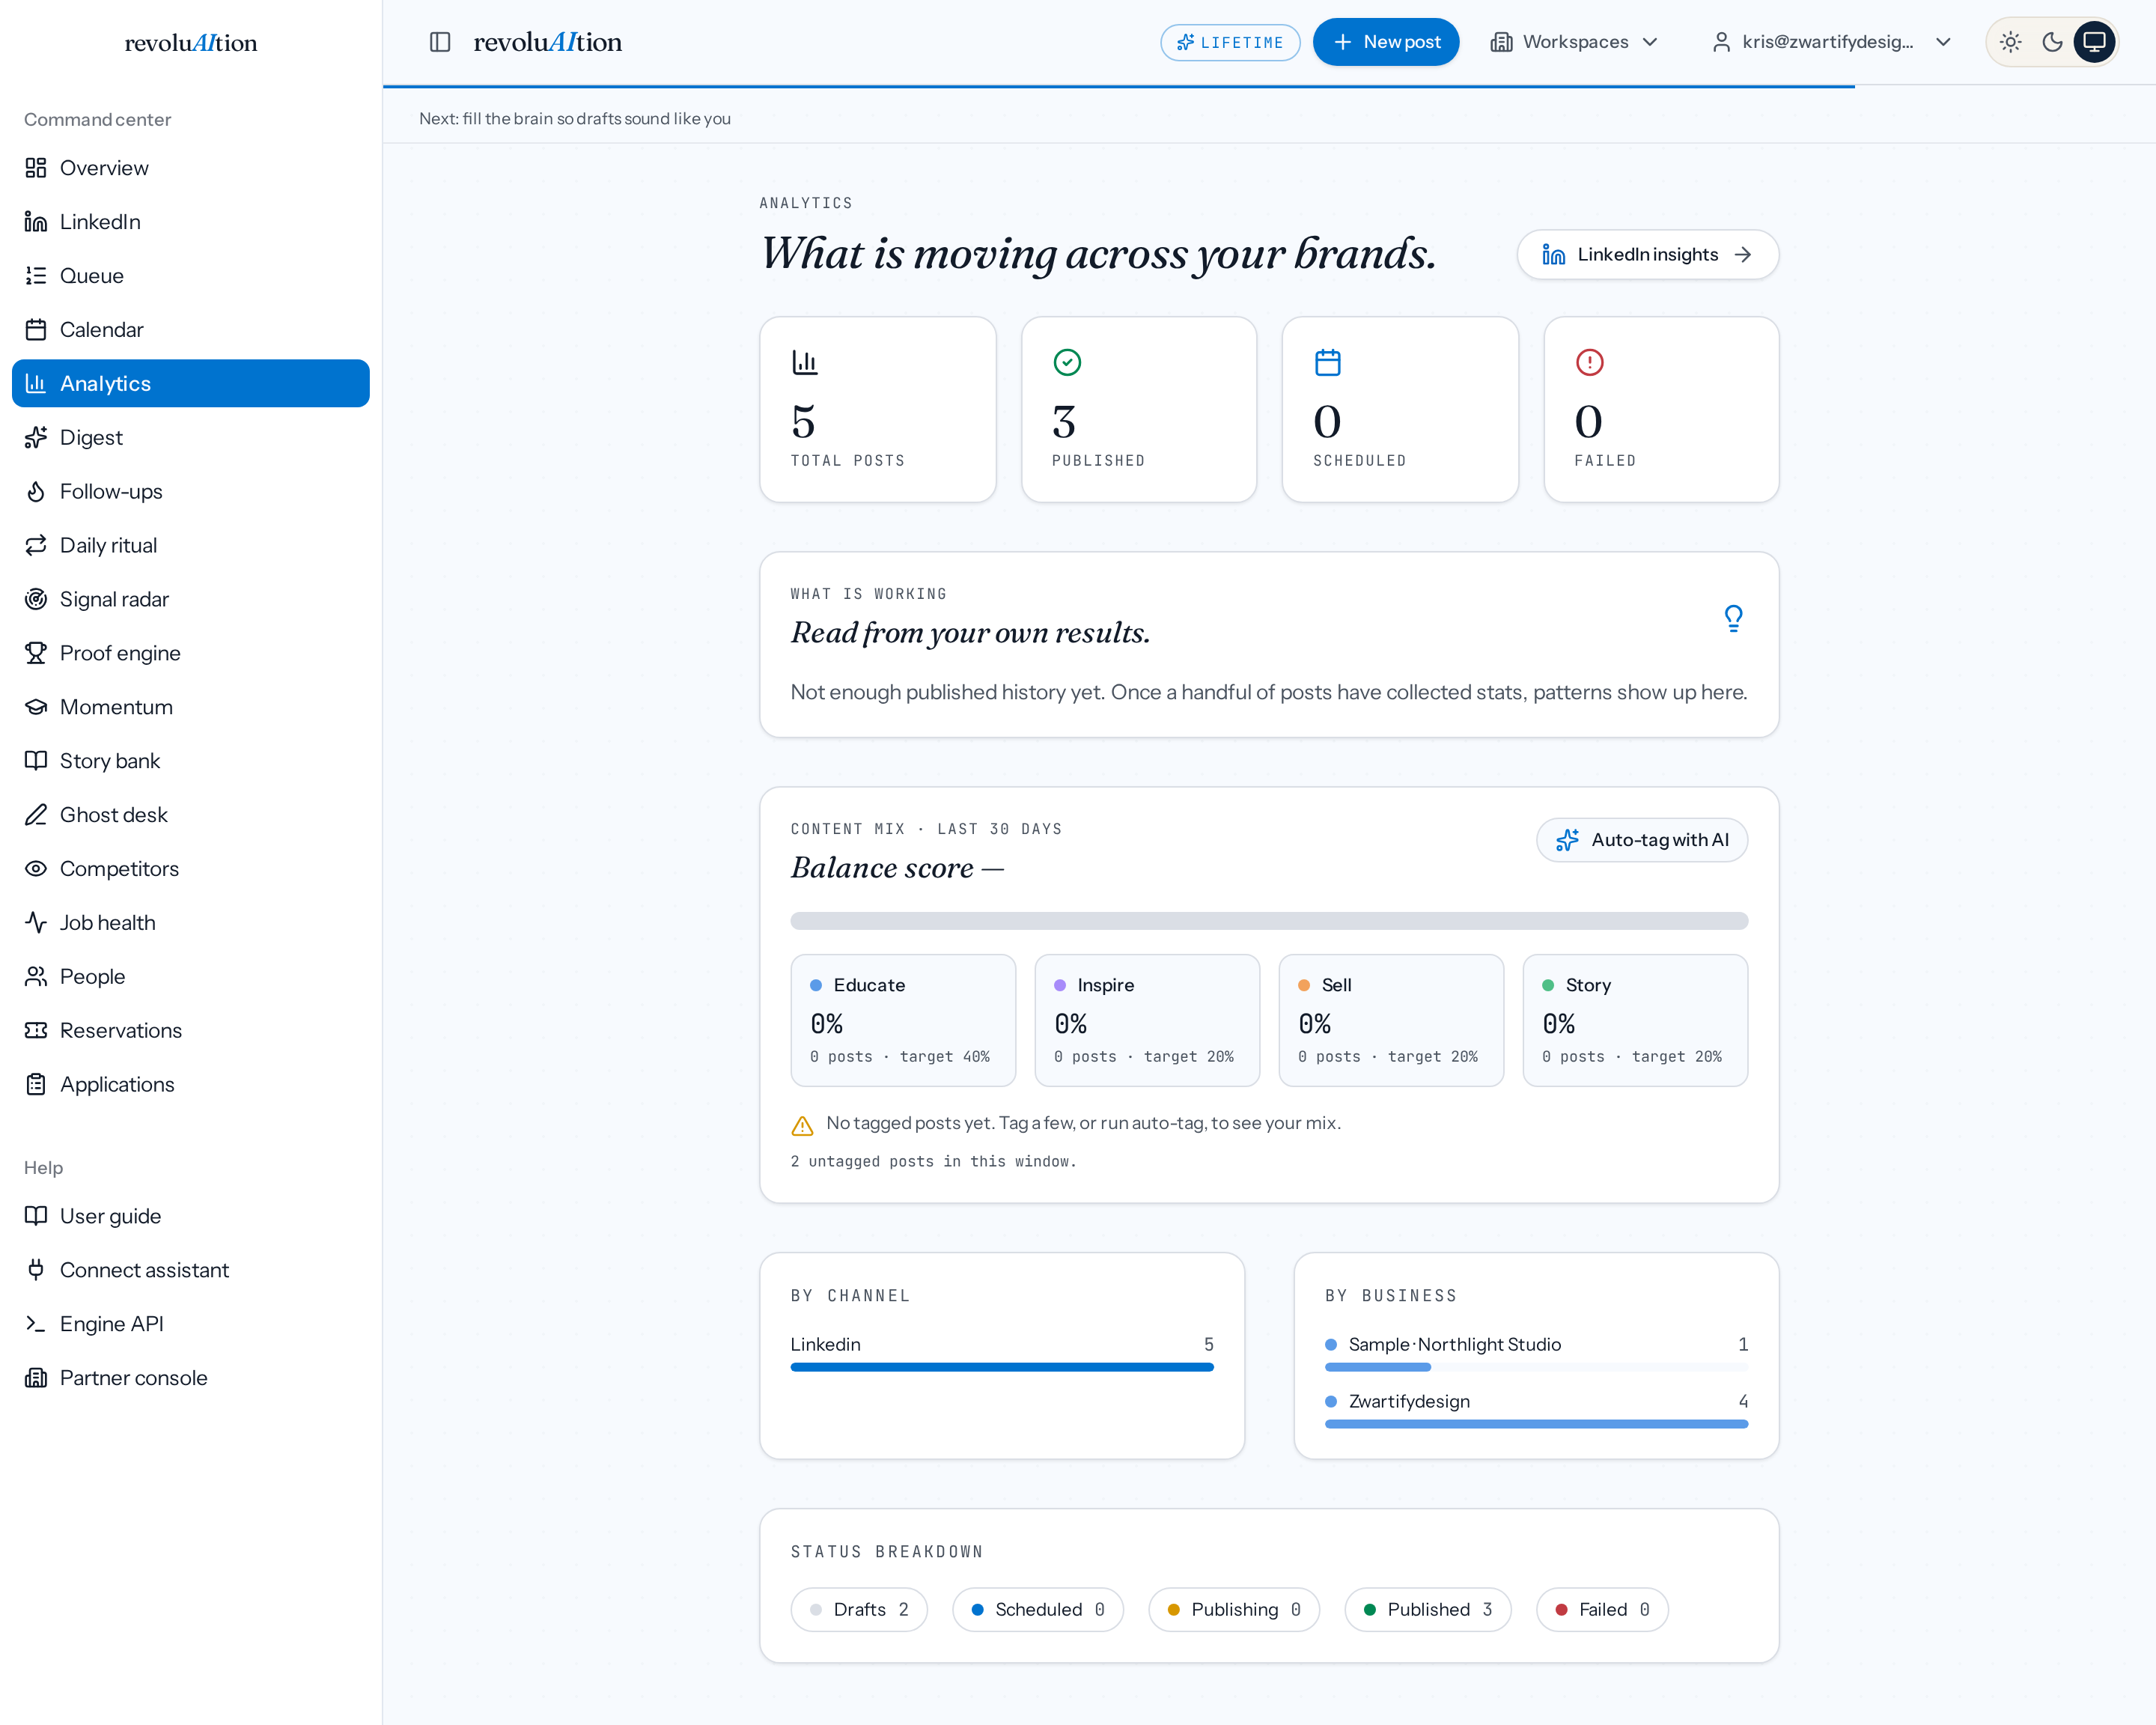Viewport: 2156px width, 1725px height.
Task: Click the Signal radar target icon
Action: pyautogui.click(x=36, y=599)
